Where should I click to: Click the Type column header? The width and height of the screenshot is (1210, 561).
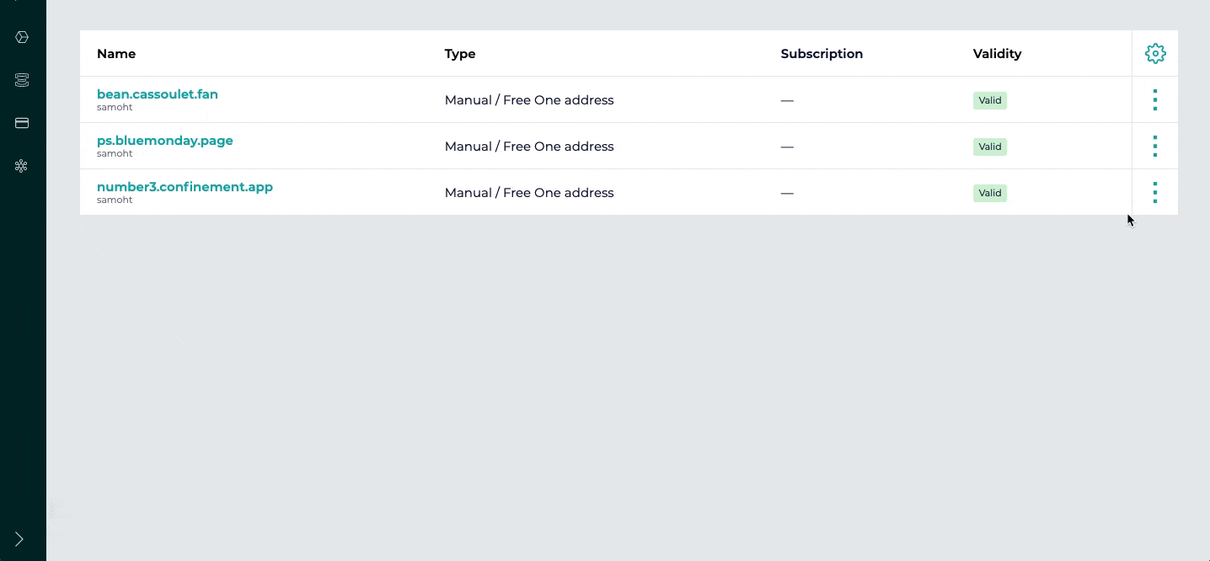pos(460,54)
